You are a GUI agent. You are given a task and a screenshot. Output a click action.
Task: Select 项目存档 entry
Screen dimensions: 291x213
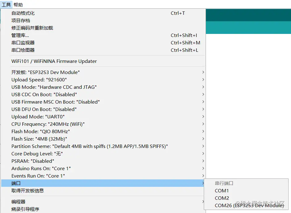tap(103, 21)
